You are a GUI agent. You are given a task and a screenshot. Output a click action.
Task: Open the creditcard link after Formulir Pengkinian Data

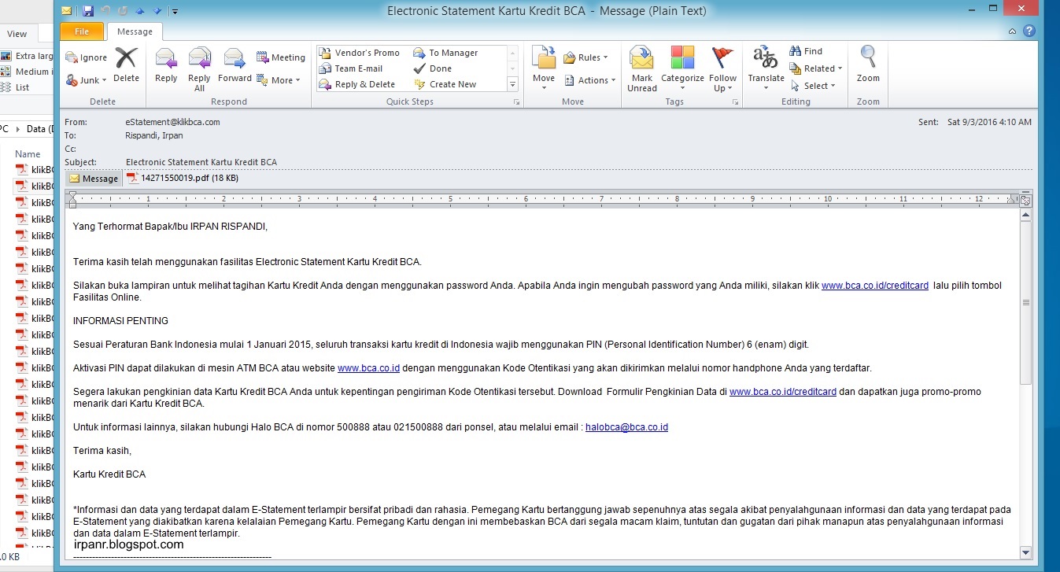coord(783,392)
